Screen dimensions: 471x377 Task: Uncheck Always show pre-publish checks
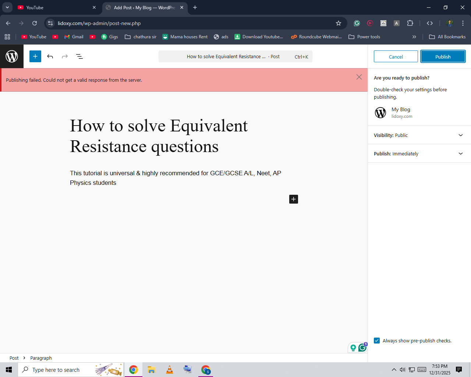[x=377, y=341]
